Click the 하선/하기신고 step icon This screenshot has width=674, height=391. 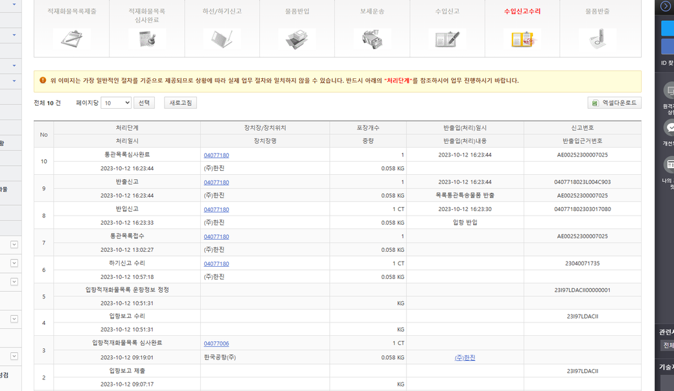coord(222,39)
